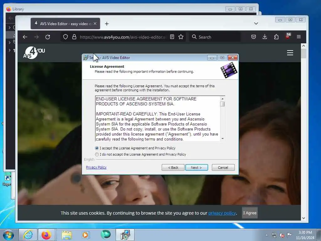The height and width of the screenshot is (241, 321).
Task: Select I do not accept the License Agreement
Action: click(x=97, y=154)
